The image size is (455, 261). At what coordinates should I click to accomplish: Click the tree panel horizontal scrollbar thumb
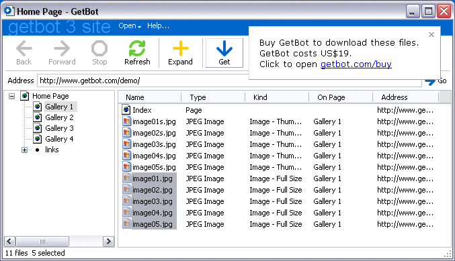[x=42, y=242]
